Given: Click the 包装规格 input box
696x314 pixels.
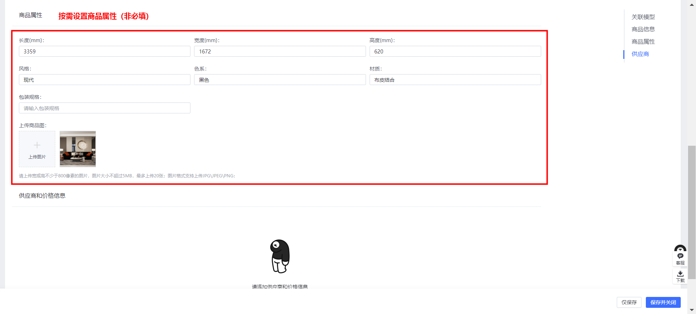Looking at the screenshot, I should click(x=105, y=108).
